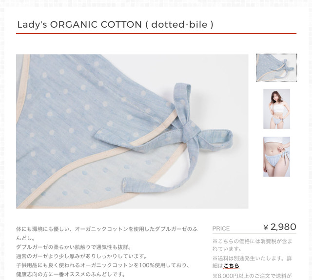
Task: Select the waist close-up thumbnail
Action: (x=276, y=157)
